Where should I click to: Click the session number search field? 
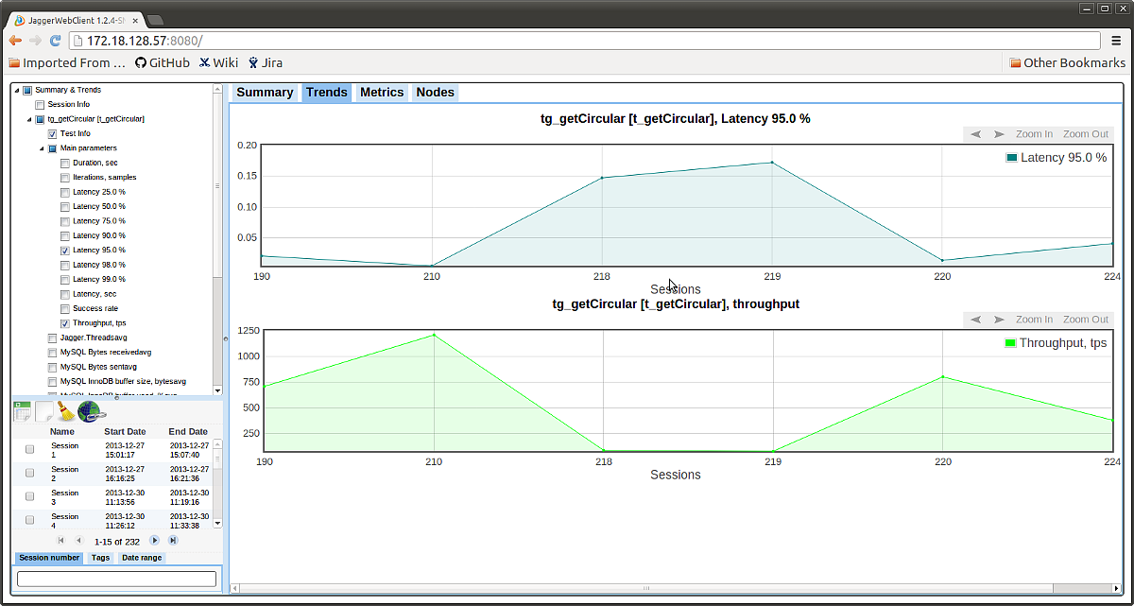tap(117, 579)
